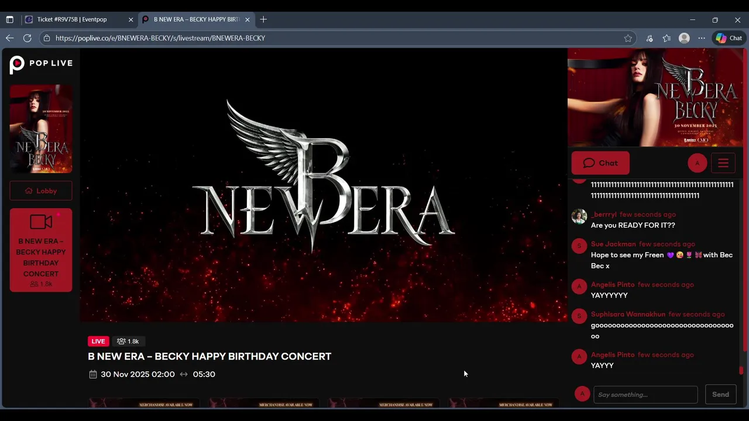Click the POP LIVE logo
This screenshot has width=749, height=421.
click(41, 64)
